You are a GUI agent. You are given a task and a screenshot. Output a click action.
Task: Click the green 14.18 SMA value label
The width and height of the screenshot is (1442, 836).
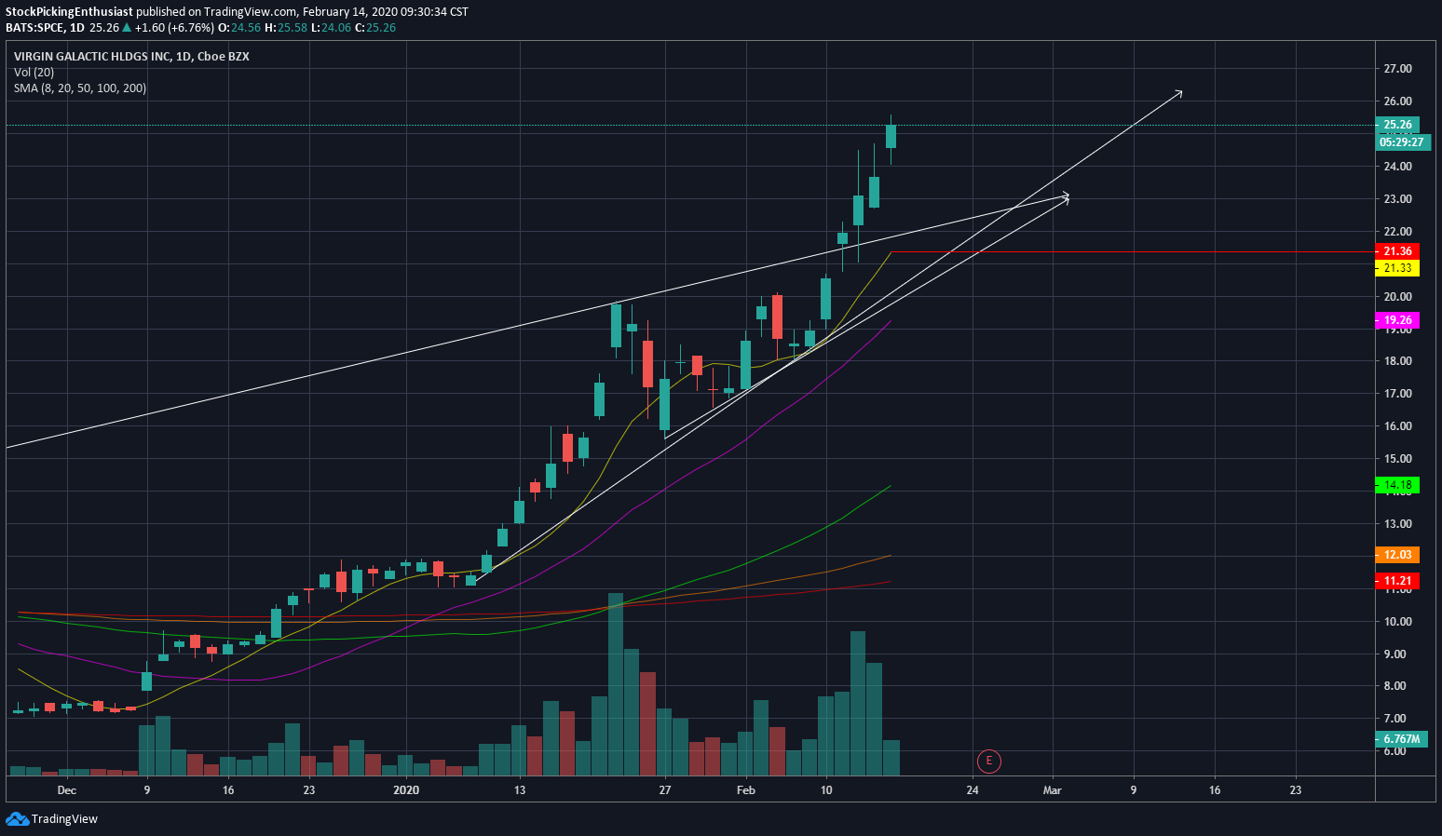(x=1397, y=485)
